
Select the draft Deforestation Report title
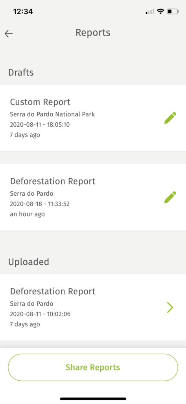(53, 181)
